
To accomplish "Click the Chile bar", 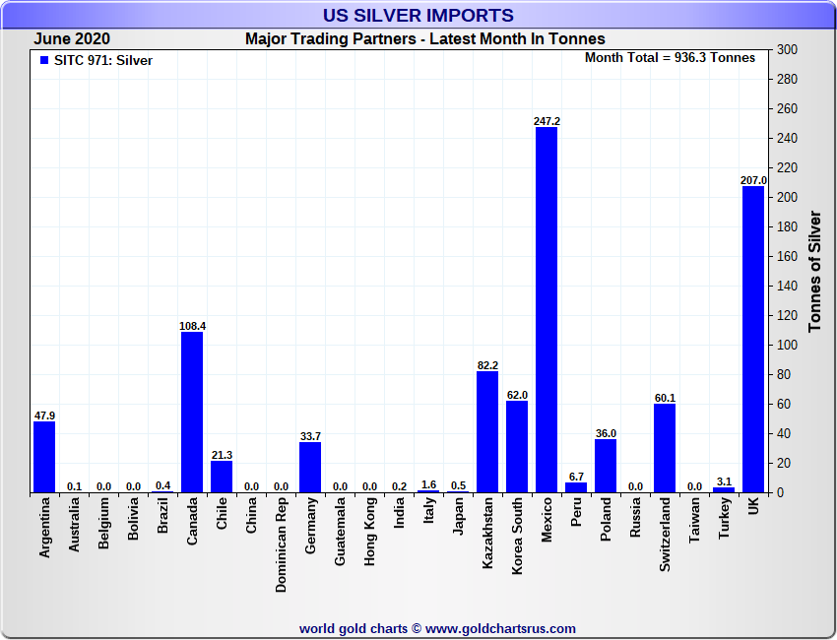I will click(x=222, y=477).
